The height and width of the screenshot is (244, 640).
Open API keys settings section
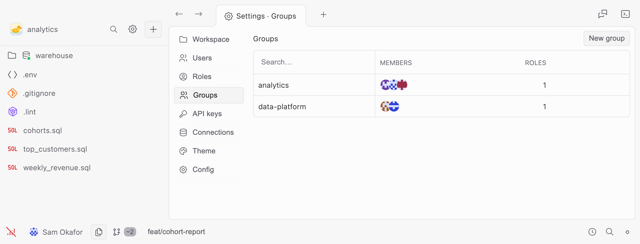pyautogui.click(x=209, y=114)
